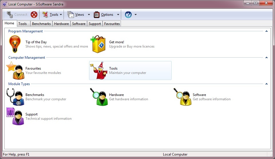Click the toolbar drag gripper handle
275x159 pixels.
pyautogui.click(x=4, y=15)
